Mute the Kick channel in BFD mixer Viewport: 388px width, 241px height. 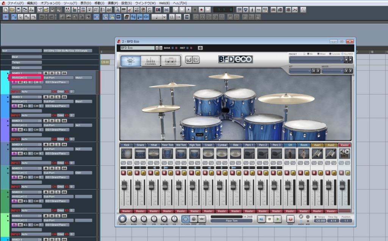click(x=124, y=173)
